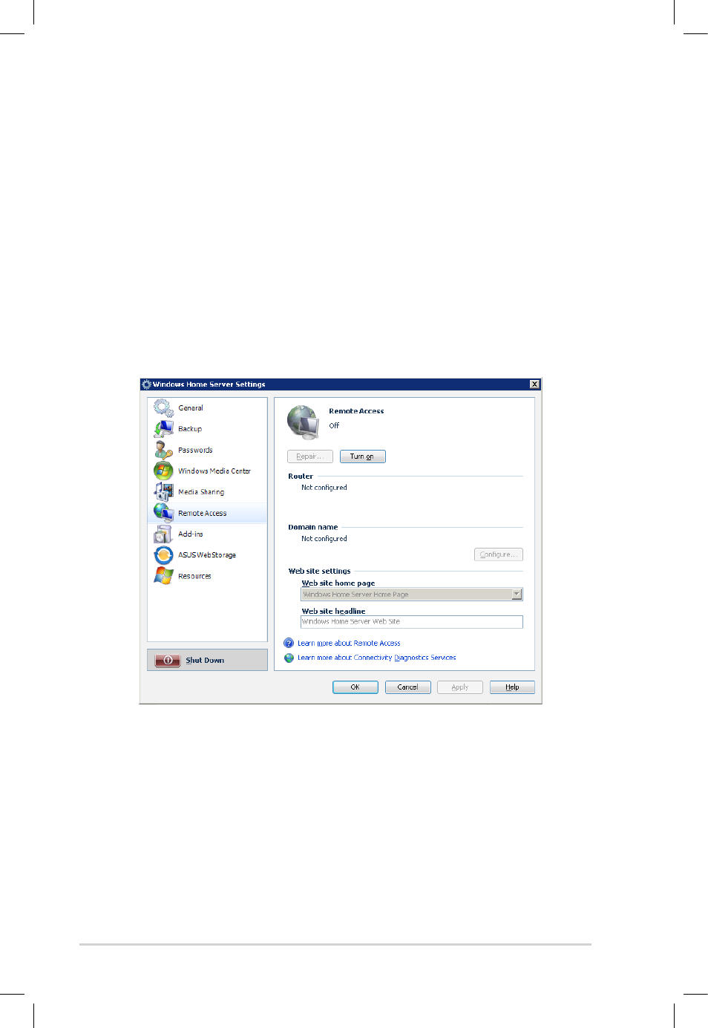This screenshot has width=708, height=1028.
Task: Click the red power icon on Shut Down
Action: 168,660
